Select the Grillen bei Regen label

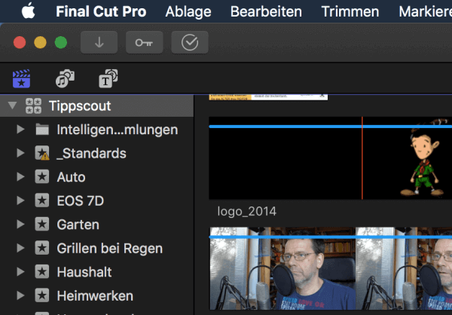coord(110,249)
